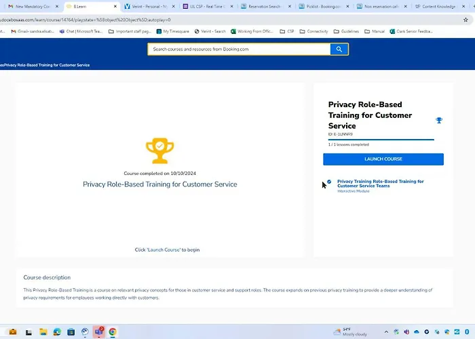Click the search magnifier button
The height and width of the screenshot is (339, 475).
point(339,49)
